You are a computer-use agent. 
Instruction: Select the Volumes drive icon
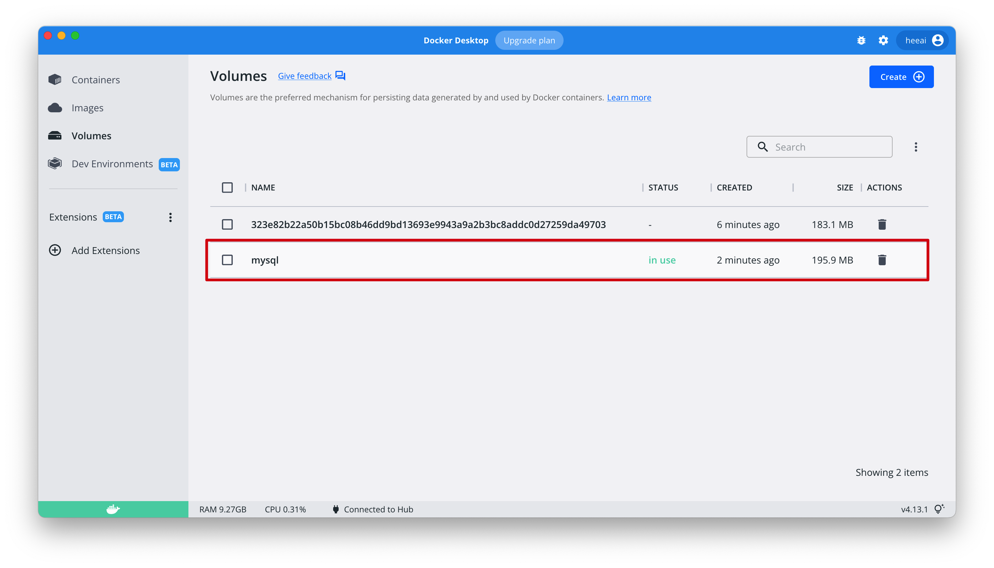click(x=55, y=136)
